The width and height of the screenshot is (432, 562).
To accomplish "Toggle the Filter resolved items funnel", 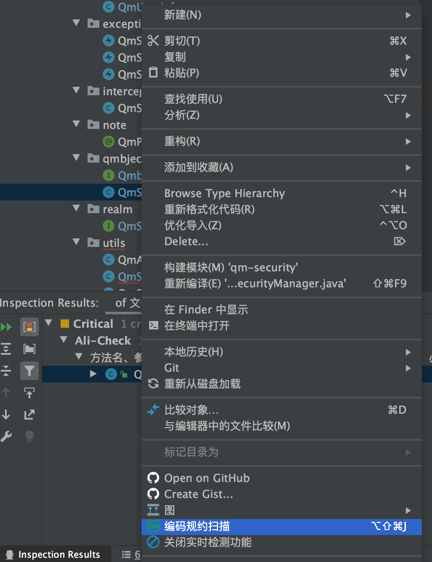I will [29, 371].
